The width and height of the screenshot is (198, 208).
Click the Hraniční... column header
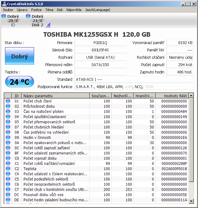tap(145, 96)
